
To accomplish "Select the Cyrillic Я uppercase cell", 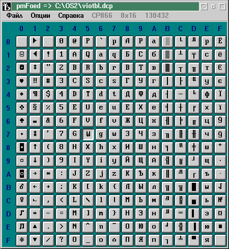I will pyautogui.click(x=141, y=240).
